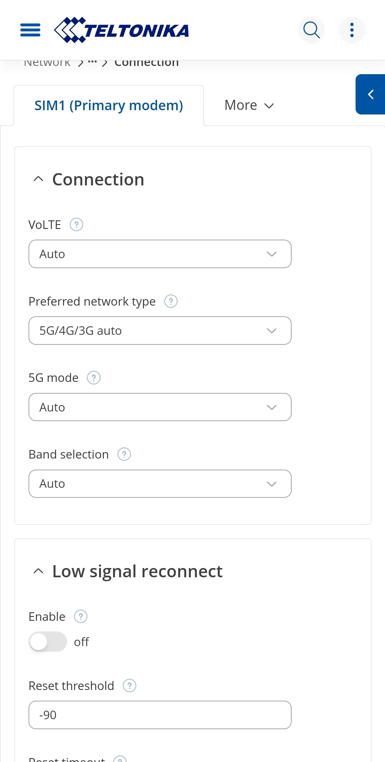This screenshot has width=385, height=762.
Task: Show help for Enable option
Action: (x=81, y=617)
